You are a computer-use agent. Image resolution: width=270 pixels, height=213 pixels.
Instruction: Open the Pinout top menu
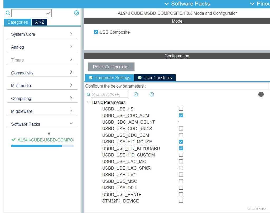[x=260, y=4]
